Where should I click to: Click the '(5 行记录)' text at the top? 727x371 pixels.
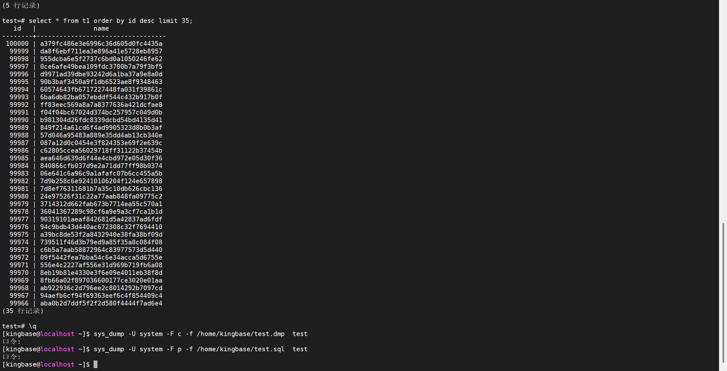(21, 6)
